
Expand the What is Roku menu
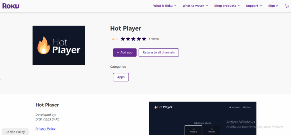click(165, 6)
